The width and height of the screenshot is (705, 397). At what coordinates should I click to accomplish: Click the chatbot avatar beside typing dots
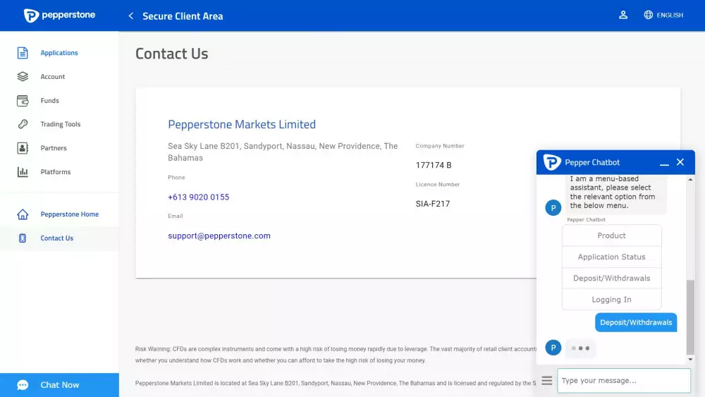click(x=553, y=348)
